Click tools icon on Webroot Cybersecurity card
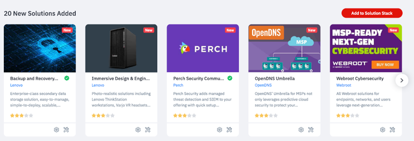Image resolution: width=414 pixels, height=141 pixels. (x=392, y=130)
